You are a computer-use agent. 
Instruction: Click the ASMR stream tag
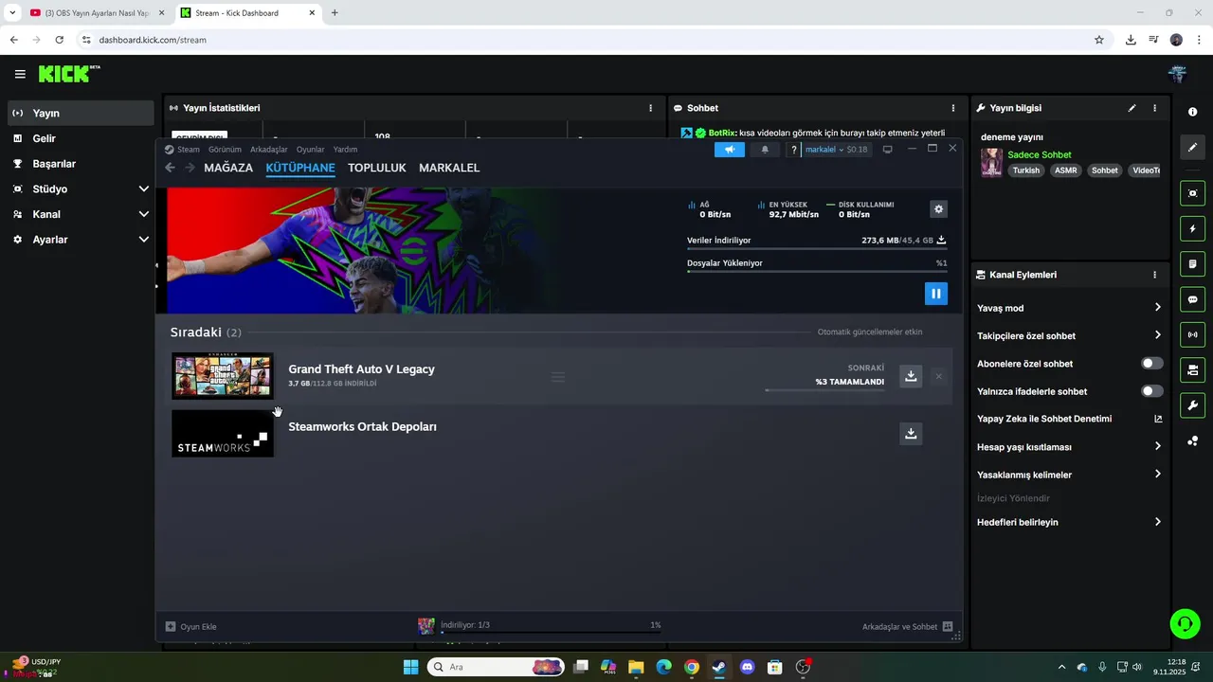point(1066,170)
